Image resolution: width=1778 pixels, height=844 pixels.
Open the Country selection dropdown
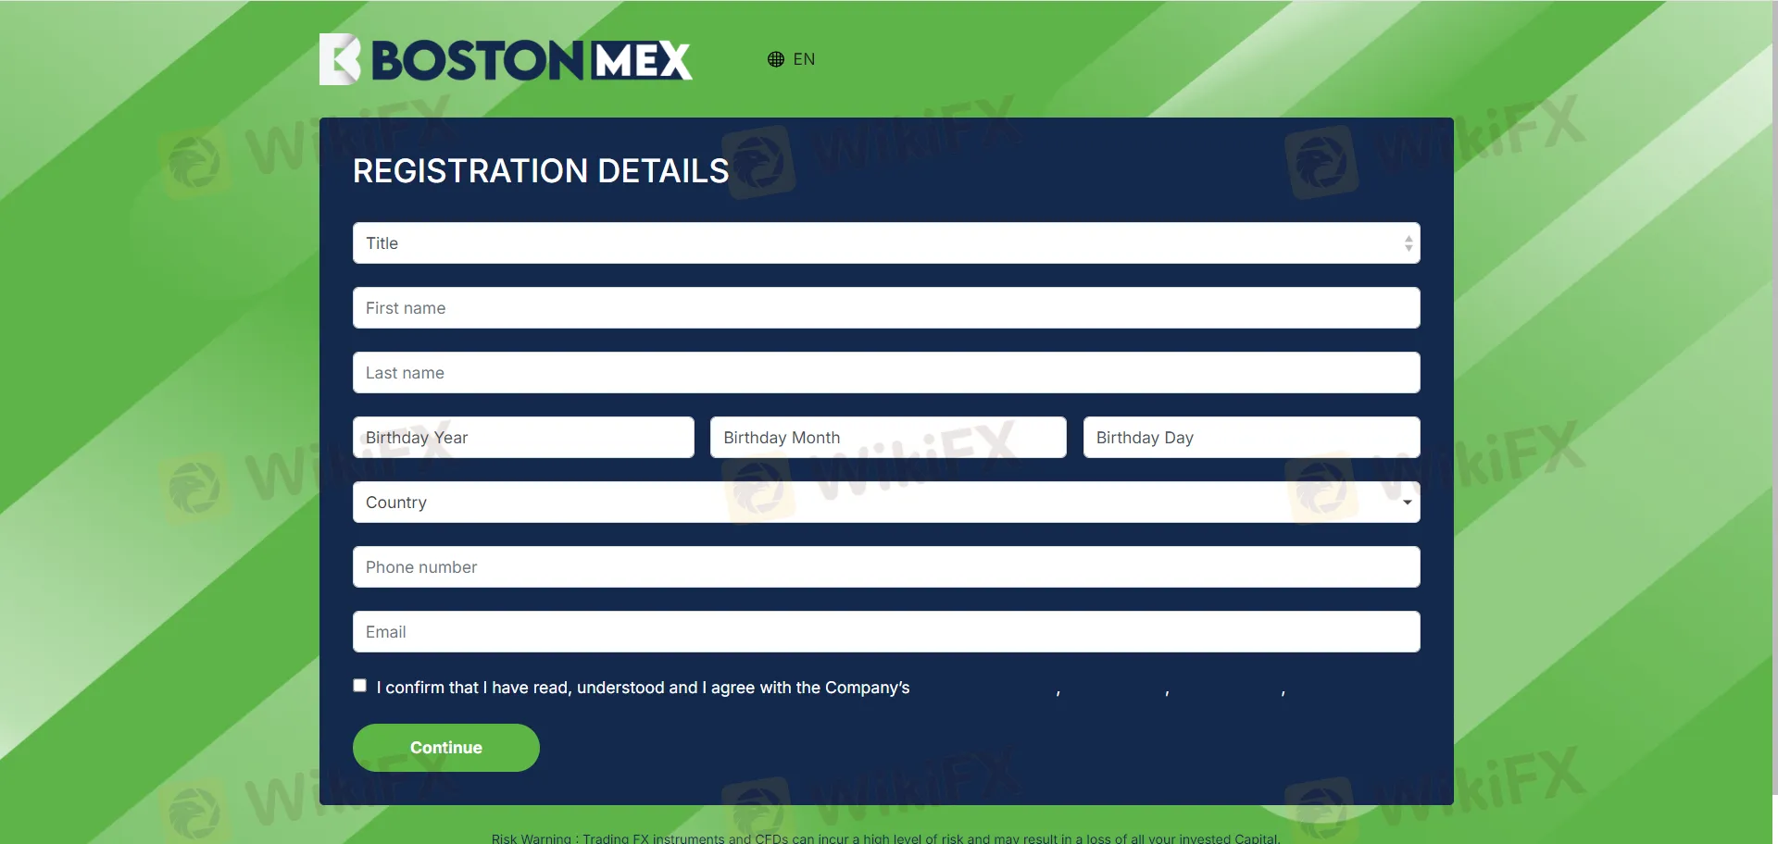(x=885, y=502)
